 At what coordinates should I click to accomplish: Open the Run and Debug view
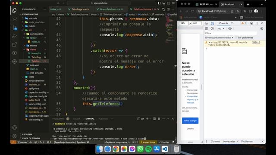(x=14, y=36)
